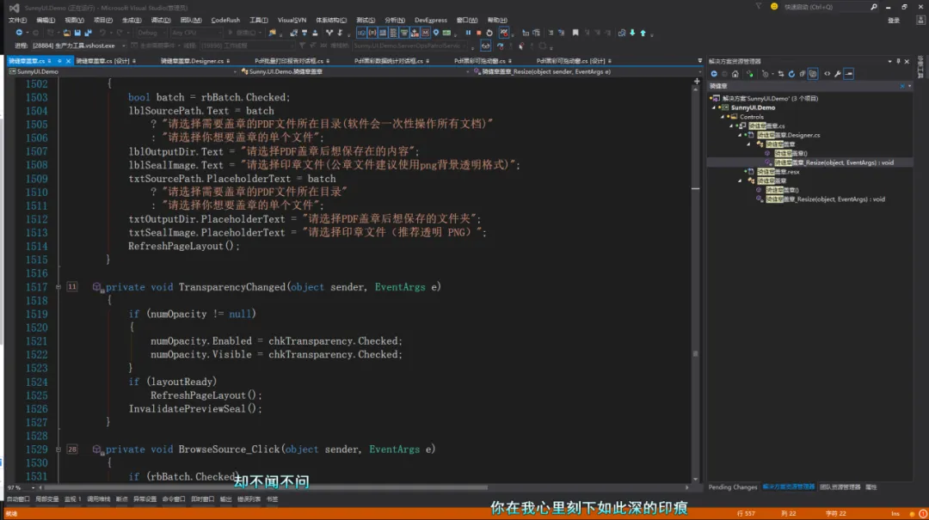Open the VisualSVN menu
Viewport: 929px width, 520px height.
[x=292, y=20]
